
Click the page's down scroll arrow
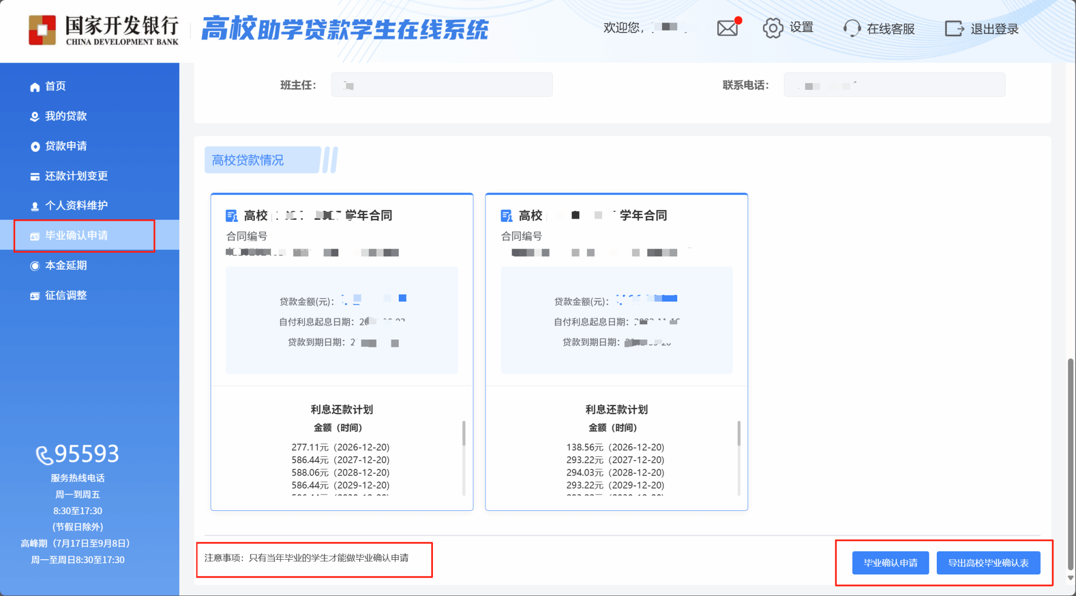[1070, 578]
